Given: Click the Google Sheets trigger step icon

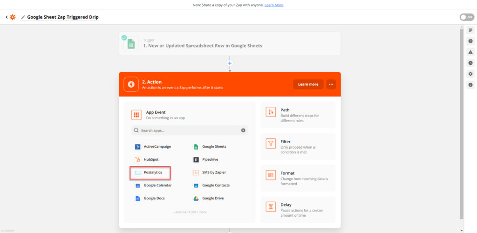Looking at the screenshot, I should [x=131, y=44].
